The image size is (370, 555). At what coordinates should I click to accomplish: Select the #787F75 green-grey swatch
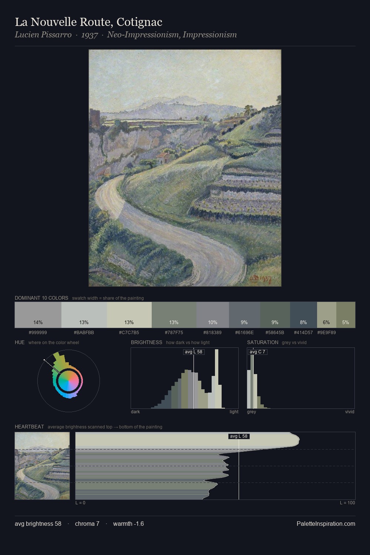click(x=174, y=315)
